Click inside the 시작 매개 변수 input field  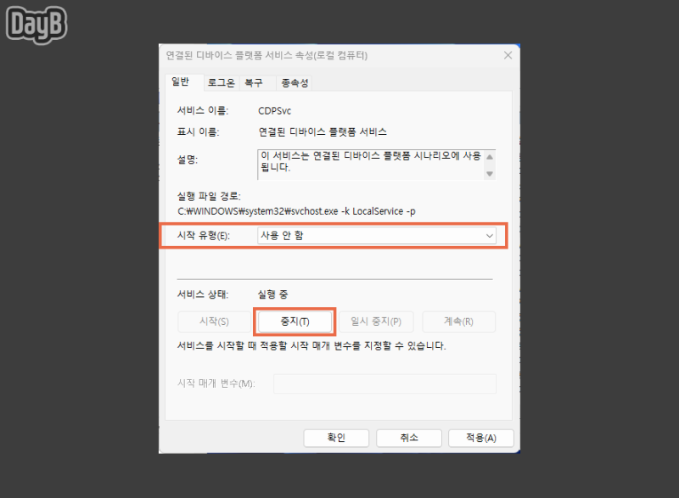tap(385, 383)
